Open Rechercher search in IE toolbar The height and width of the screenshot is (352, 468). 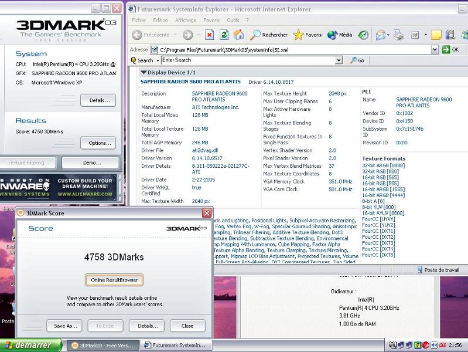click(x=269, y=35)
